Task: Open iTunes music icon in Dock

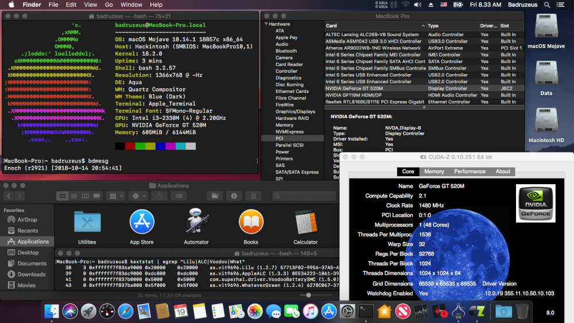Action: coord(311,312)
